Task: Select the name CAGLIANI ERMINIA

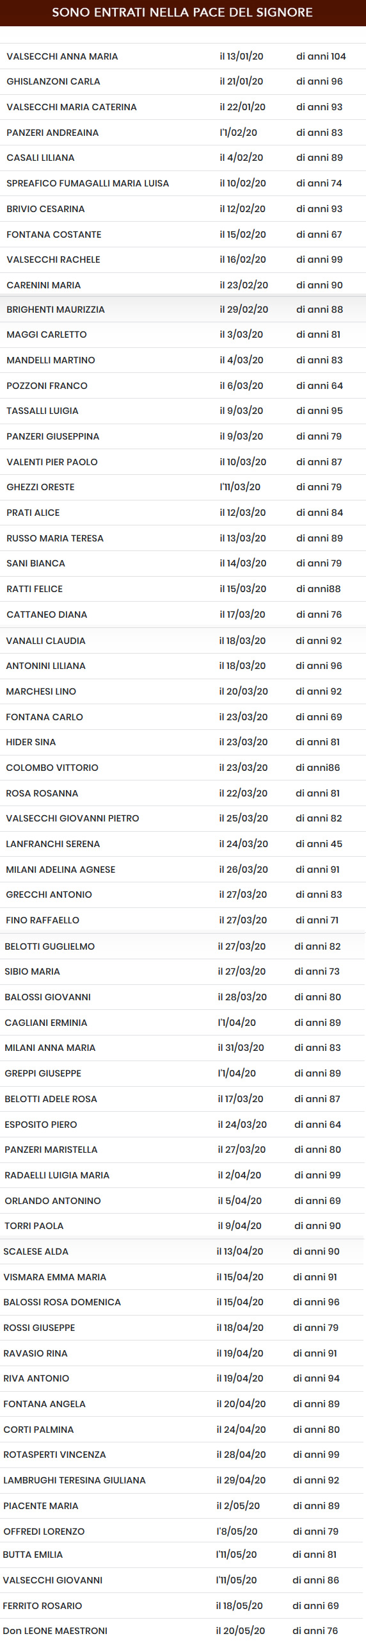Action: [x=46, y=1023]
